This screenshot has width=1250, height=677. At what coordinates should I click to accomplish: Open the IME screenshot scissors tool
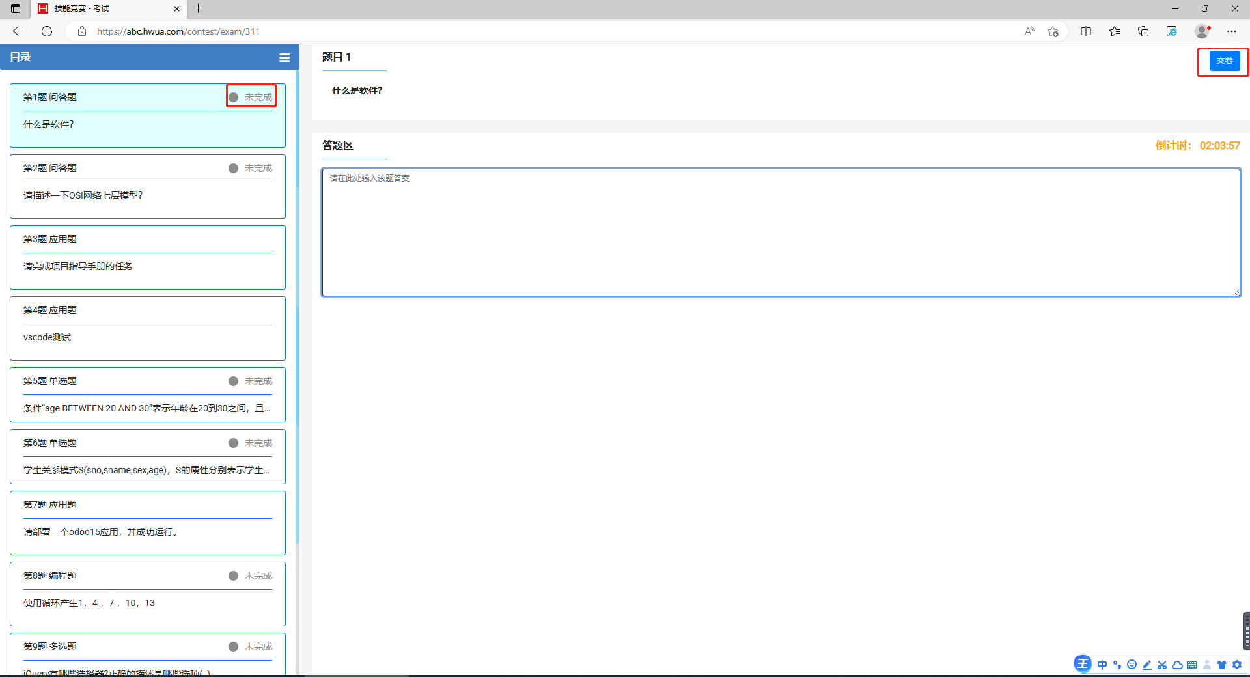[1162, 665]
